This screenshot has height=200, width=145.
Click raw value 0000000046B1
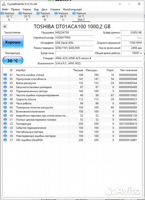[x=128, y=103]
